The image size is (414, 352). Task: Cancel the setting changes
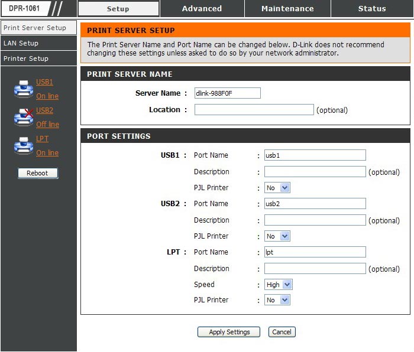coord(282,332)
